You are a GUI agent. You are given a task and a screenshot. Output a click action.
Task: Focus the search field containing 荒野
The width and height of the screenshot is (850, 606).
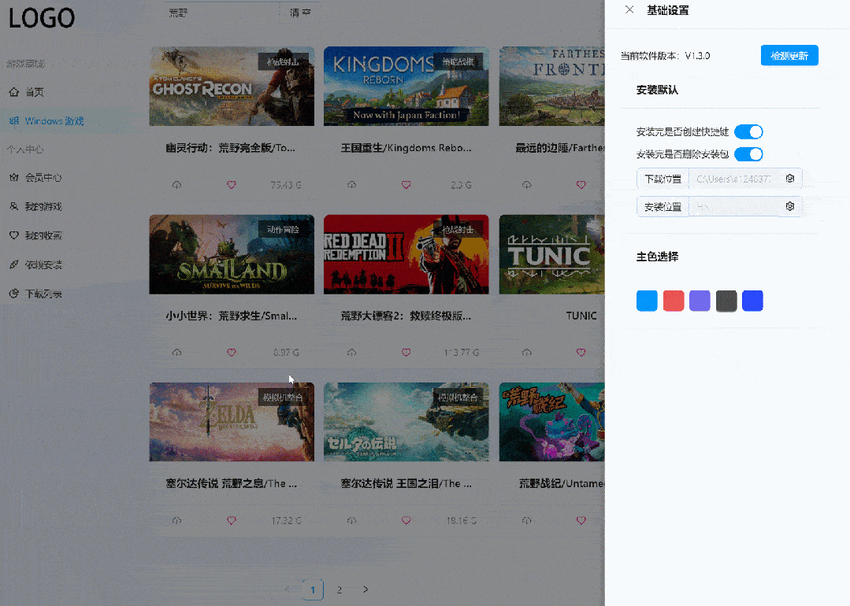pos(221,12)
